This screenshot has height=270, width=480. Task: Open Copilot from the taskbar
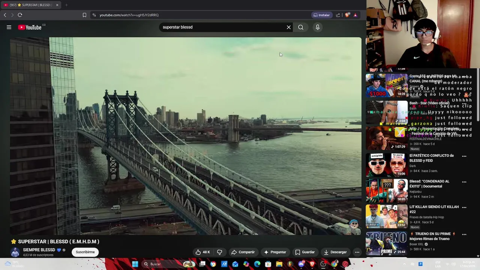coord(246,264)
